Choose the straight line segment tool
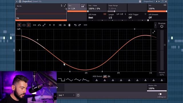Screen dimensions: 183x103 coord(35,25)
